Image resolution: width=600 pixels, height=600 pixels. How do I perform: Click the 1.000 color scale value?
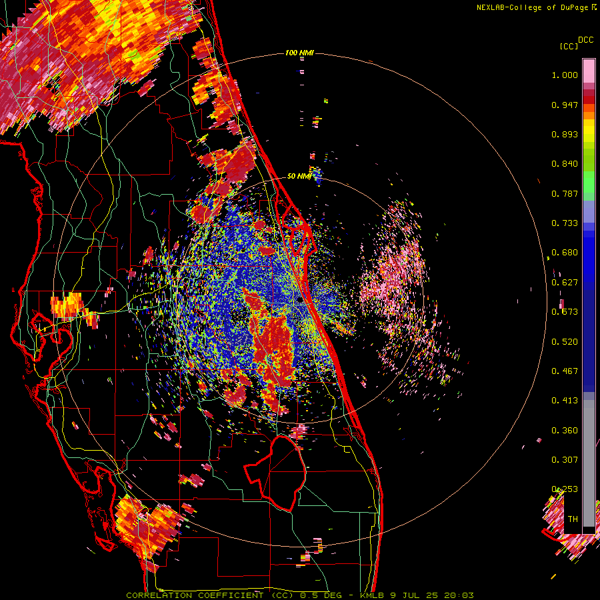[x=565, y=75]
